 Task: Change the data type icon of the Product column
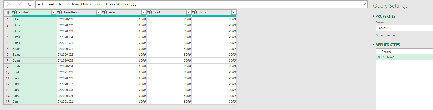15,12
